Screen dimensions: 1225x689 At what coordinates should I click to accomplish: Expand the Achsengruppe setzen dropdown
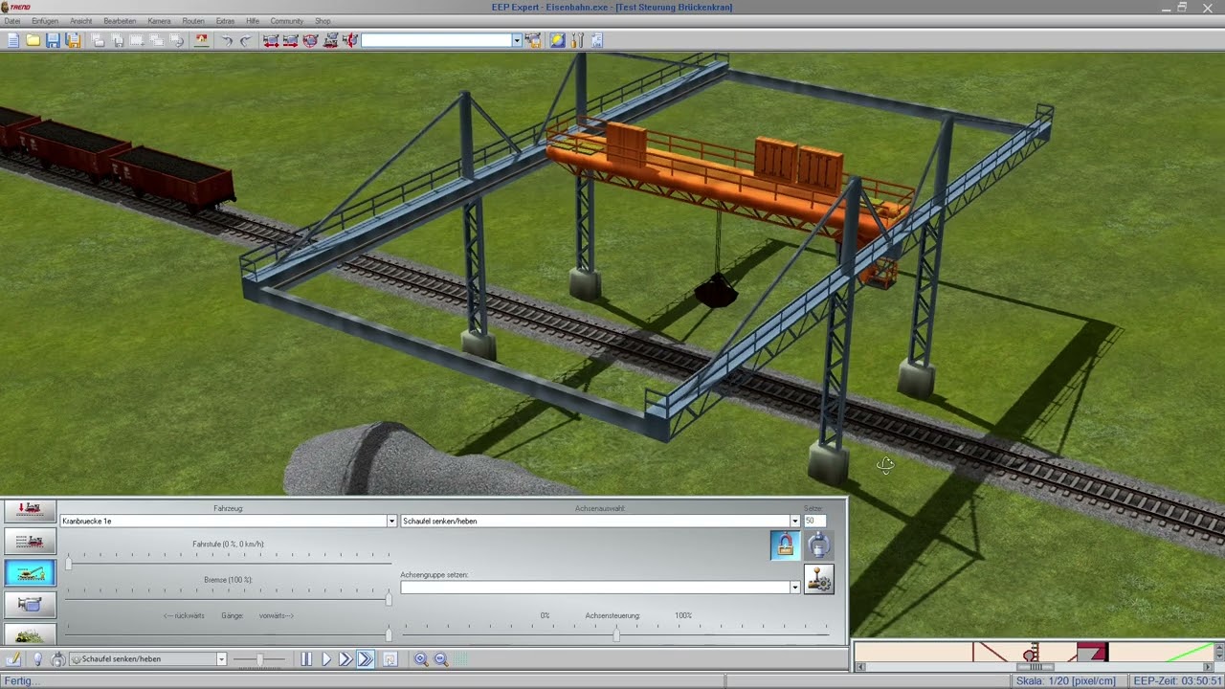(794, 588)
